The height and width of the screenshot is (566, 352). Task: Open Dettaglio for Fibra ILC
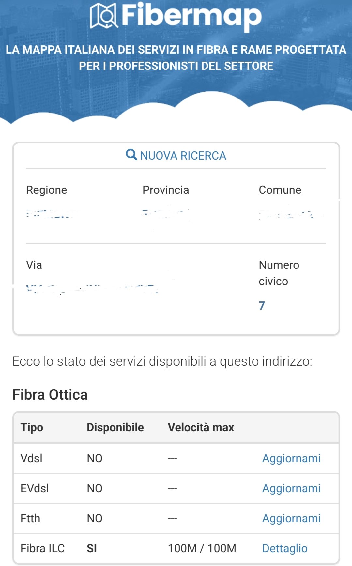tap(285, 548)
